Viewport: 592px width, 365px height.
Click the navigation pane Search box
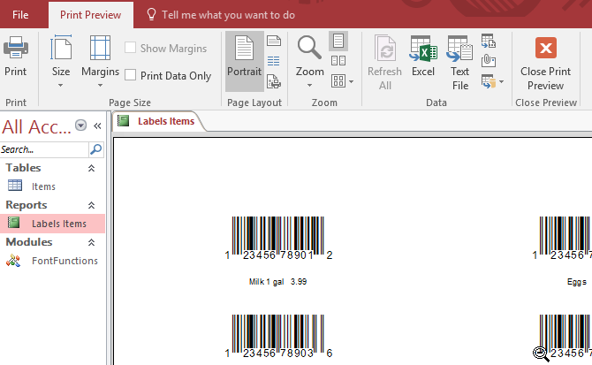pyautogui.click(x=44, y=150)
